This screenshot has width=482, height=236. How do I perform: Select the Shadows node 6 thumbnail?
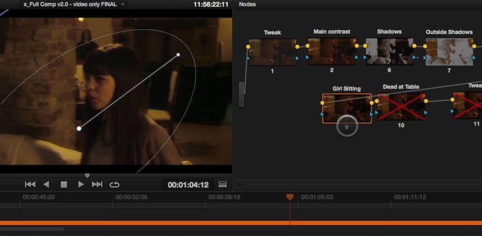(389, 51)
